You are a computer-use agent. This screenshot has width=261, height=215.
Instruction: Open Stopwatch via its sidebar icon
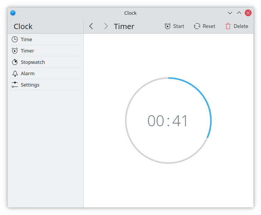click(15, 62)
